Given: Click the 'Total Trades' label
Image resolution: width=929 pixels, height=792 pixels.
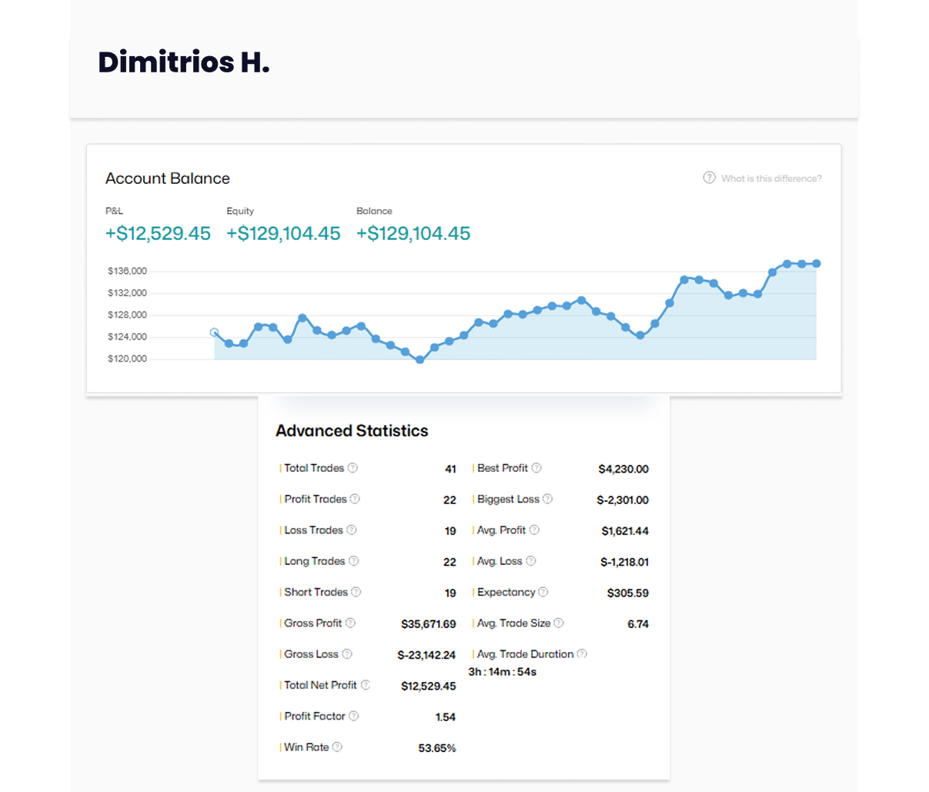Looking at the screenshot, I should click(314, 468).
